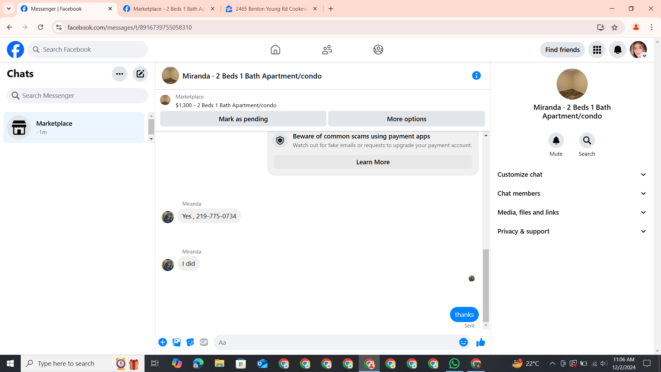Expand Media, files and links section

coord(572,213)
